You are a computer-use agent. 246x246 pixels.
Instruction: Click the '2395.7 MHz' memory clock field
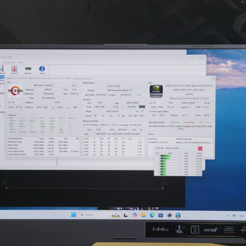tap(99, 107)
